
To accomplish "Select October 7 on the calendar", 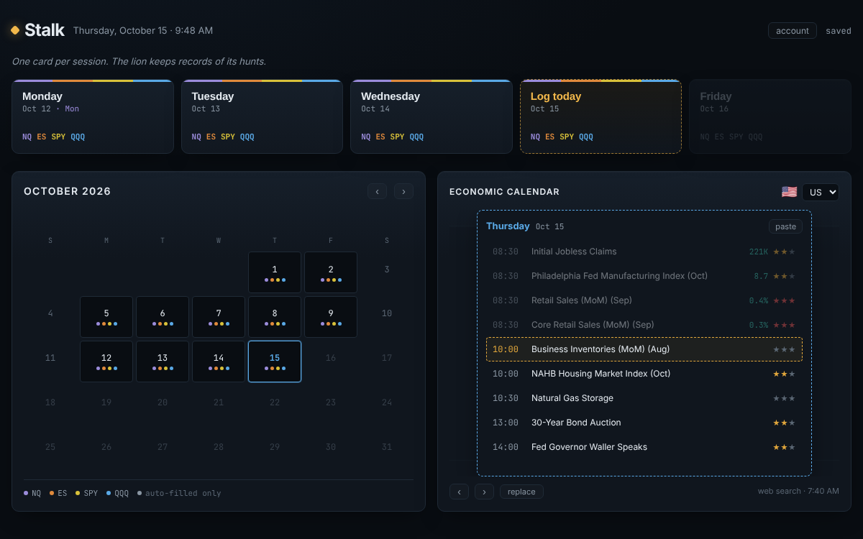I will click(x=219, y=317).
